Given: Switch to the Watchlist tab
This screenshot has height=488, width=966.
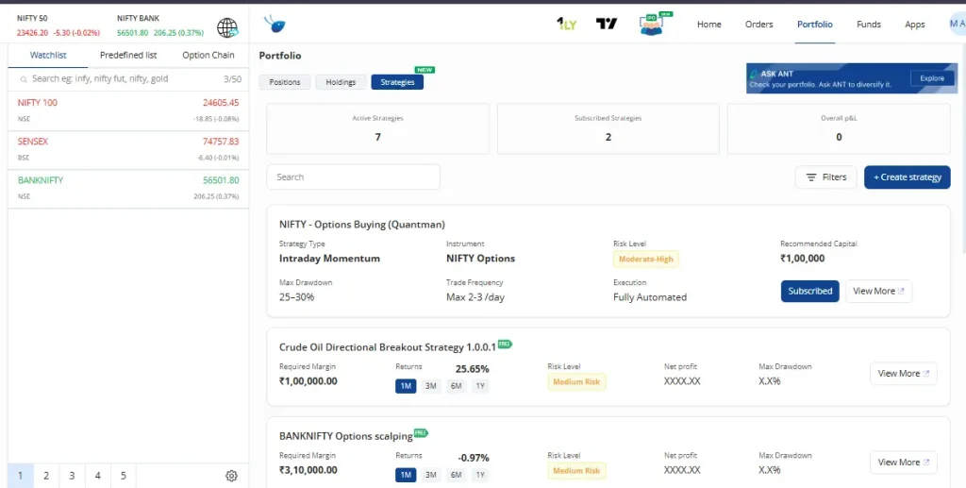Looking at the screenshot, I should 48,55.
